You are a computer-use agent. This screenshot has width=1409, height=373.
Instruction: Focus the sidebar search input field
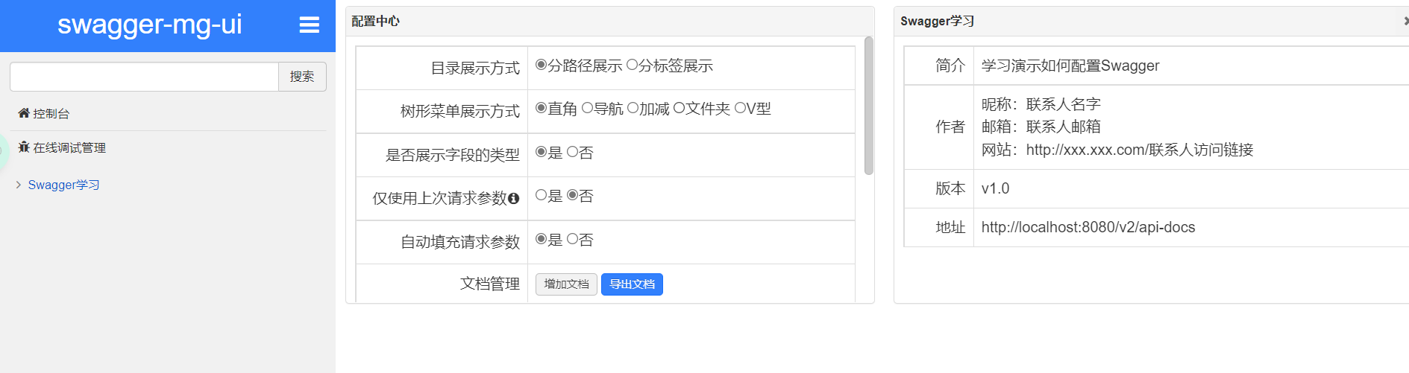pyautogui.click(x=144, y=77)
